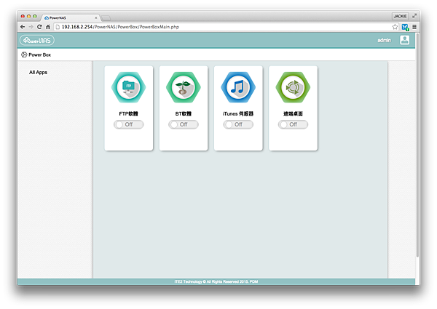
Task: Open a new browser tab
Action: tap(106, 18)
